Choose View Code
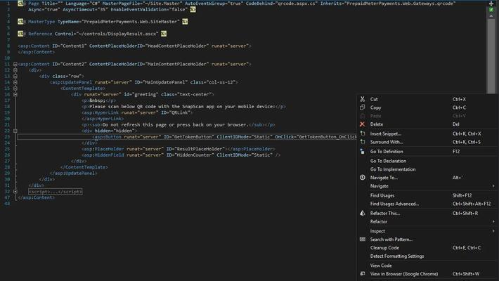 (428, 266)
